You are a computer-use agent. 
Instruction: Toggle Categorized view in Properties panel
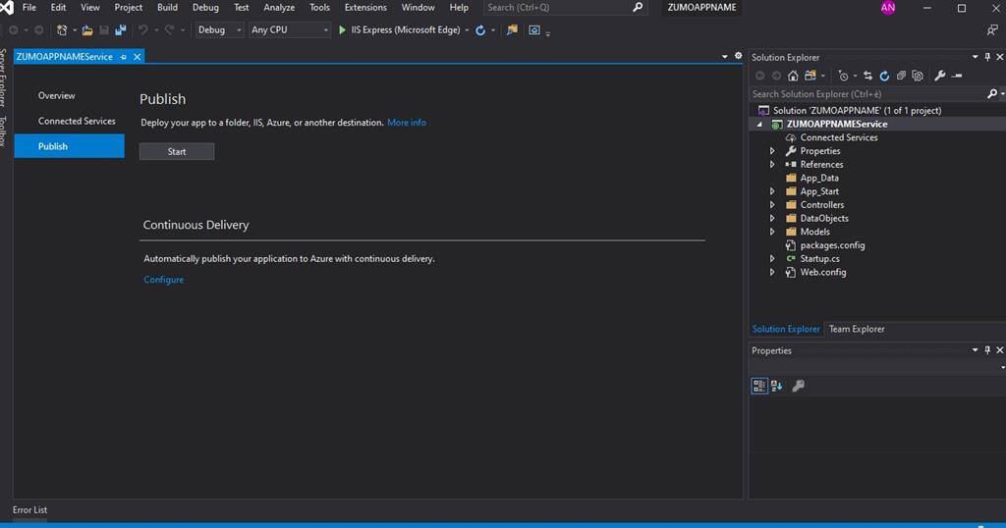759,386
